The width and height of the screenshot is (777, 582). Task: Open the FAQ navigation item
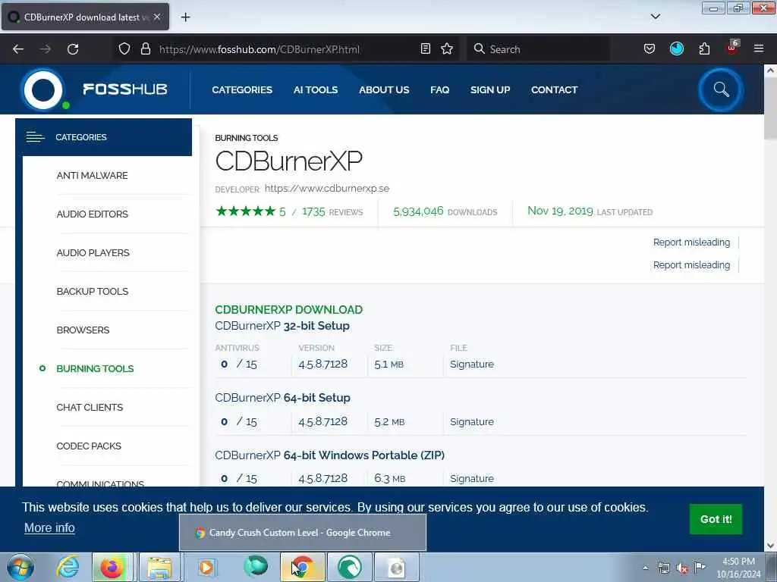[x=439, y=89]
